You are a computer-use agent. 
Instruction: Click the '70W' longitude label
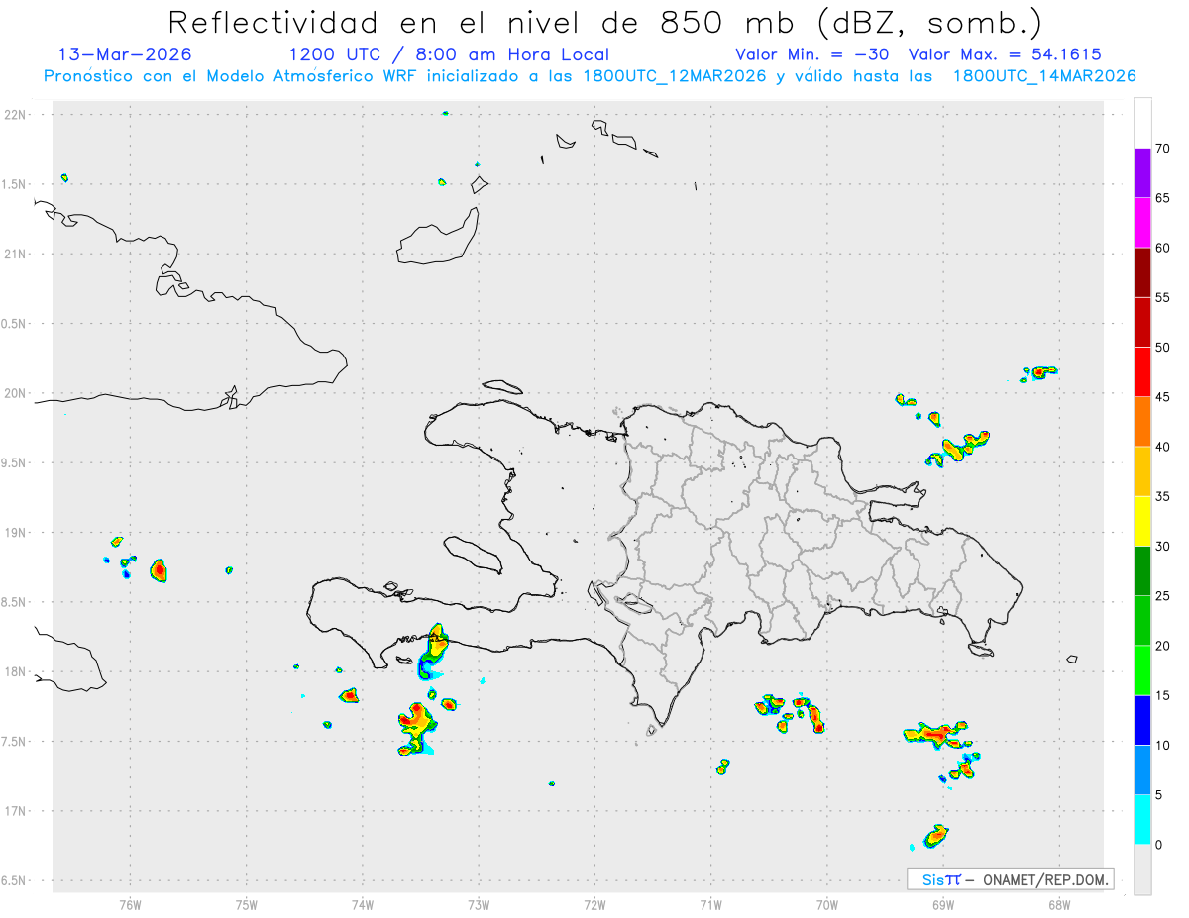827,904
